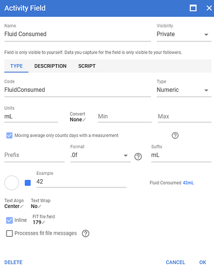Open the Type dropdown showing Numeric
This screenshot has height=271, width=214.
pos(184,90)
